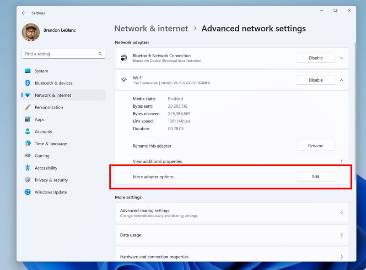
Task: Collapse the Wi-Fi adapter details
Action: (341, 80)
